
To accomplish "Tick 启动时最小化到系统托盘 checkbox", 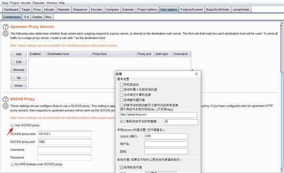I will 121,90.
